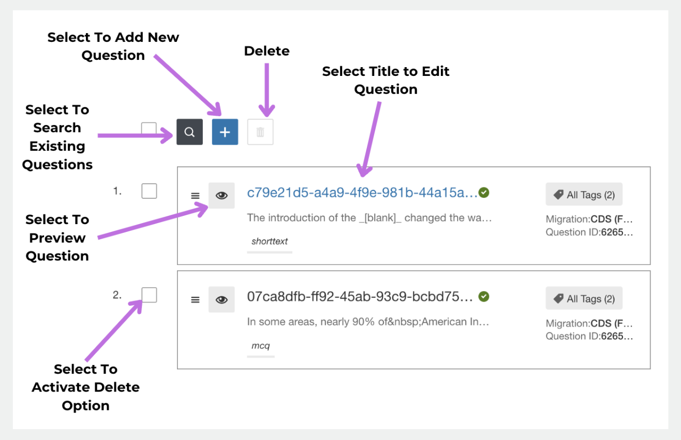Expand All Tags (2) for question 1
The height and width of the screenshot is (440, 681).
584,195
